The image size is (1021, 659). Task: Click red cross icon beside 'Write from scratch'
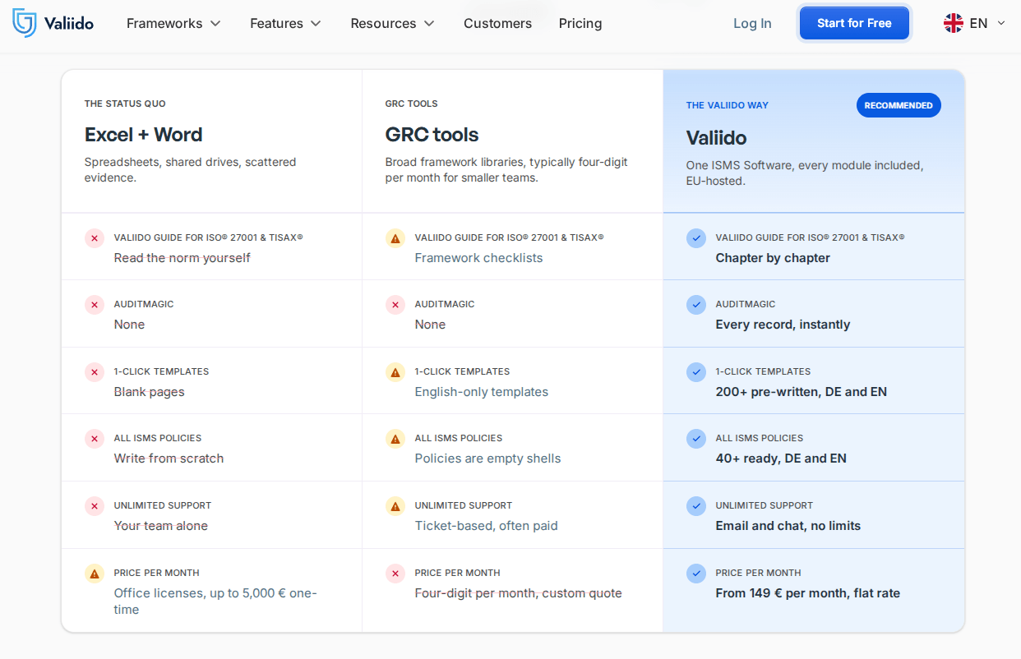95,439
